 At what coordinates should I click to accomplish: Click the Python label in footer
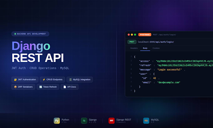click(65, 120)
